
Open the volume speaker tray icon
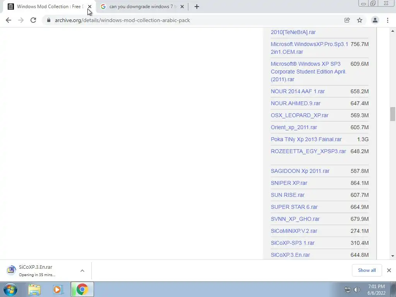pos(357,290)
